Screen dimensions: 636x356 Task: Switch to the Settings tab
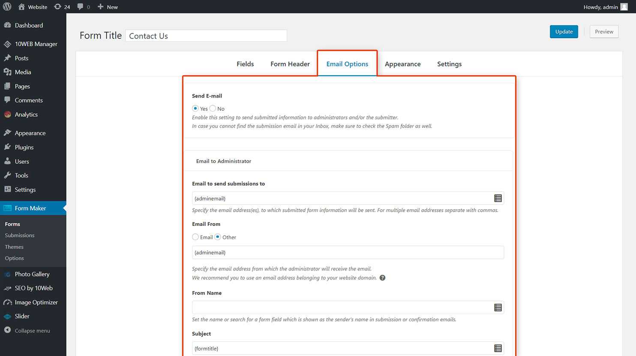449,64
